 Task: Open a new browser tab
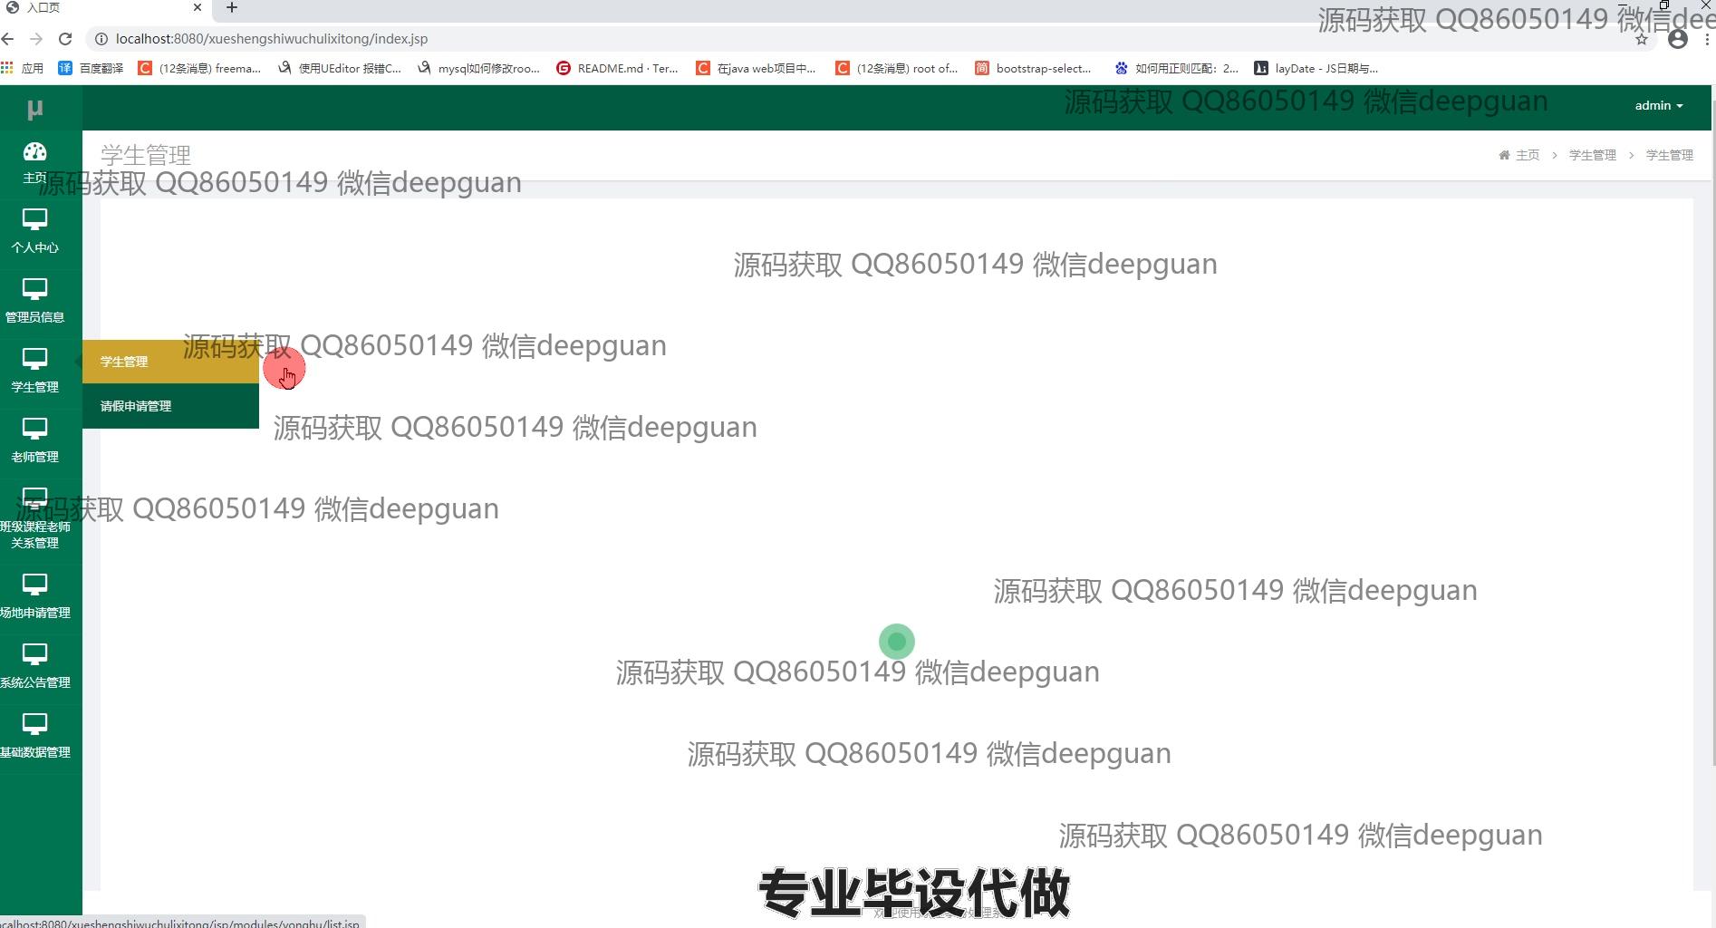[232, 8]
